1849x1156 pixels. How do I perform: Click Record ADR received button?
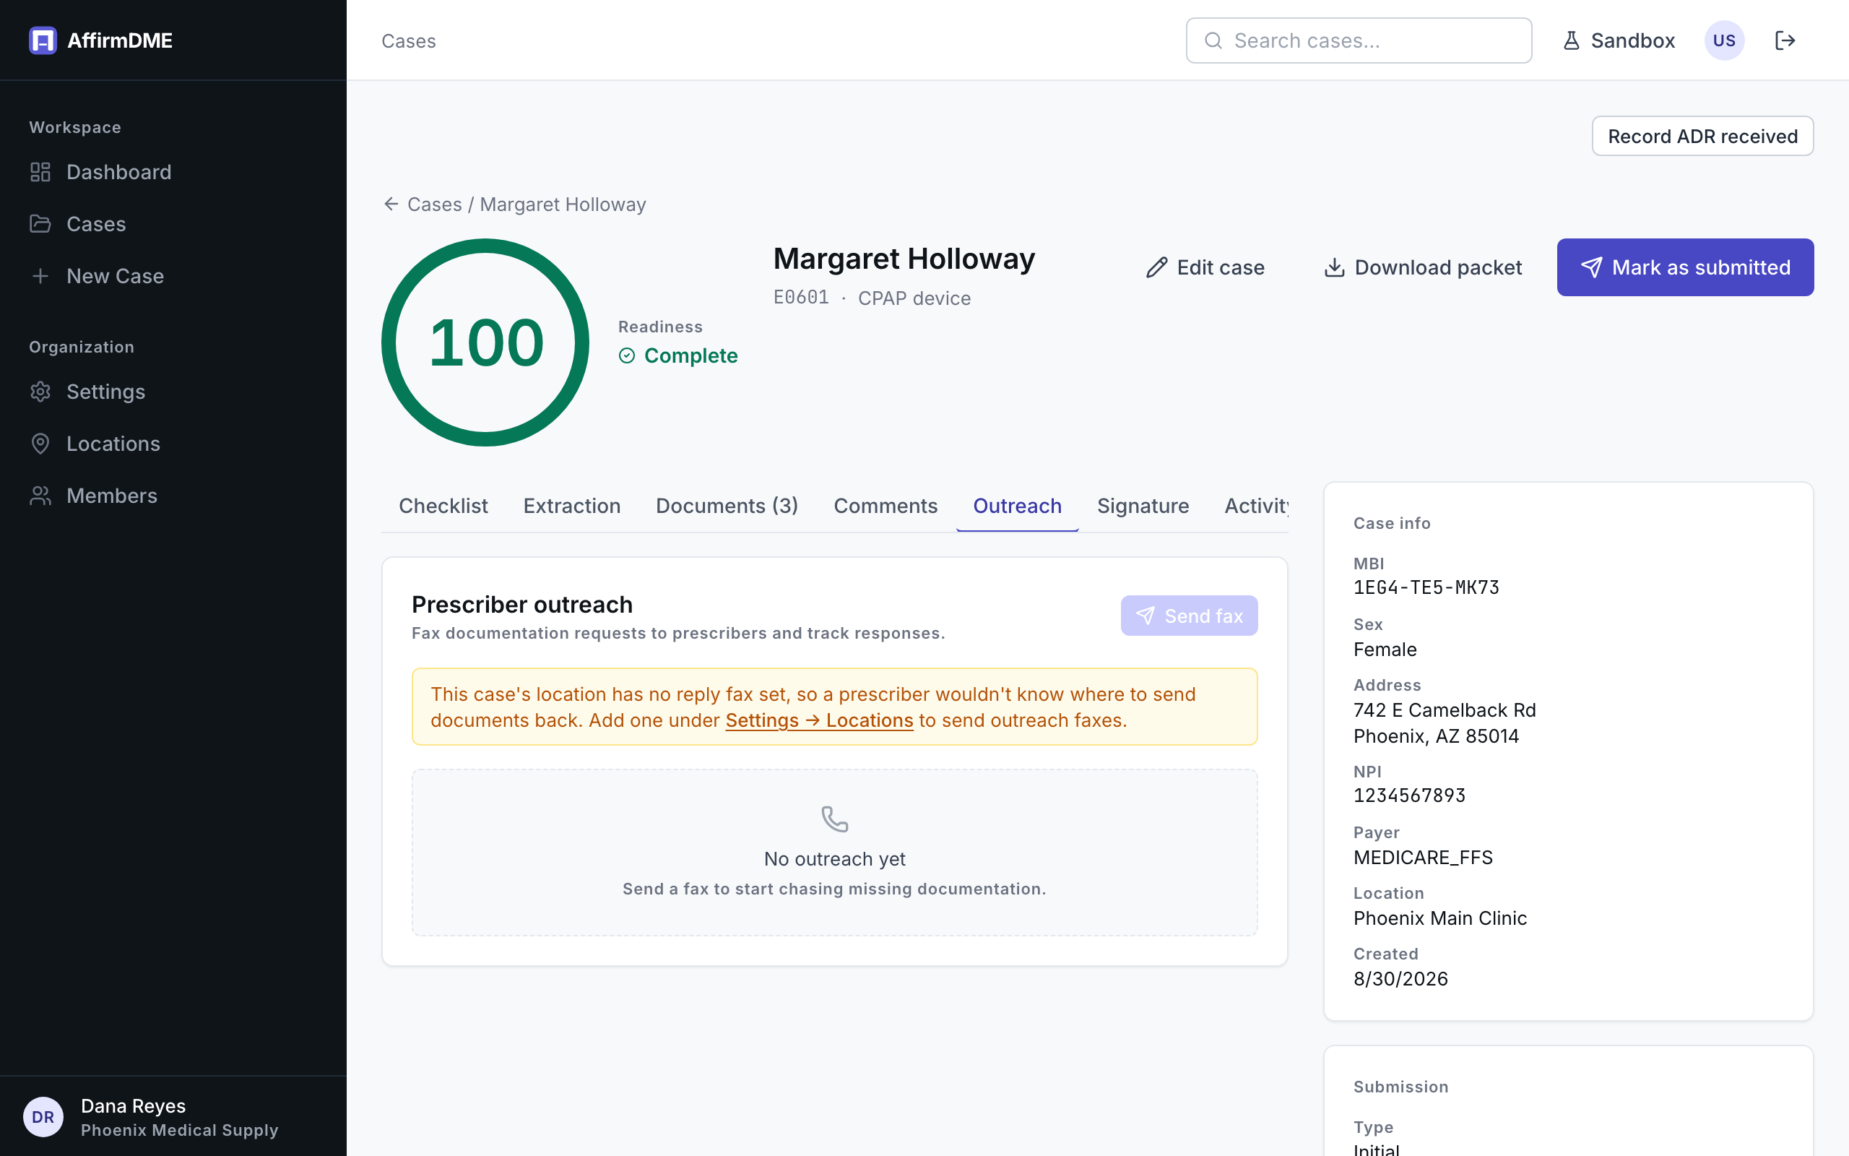point(1702,136)
